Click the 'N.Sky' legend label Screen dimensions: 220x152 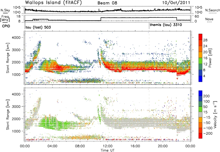tap(5, 10)
